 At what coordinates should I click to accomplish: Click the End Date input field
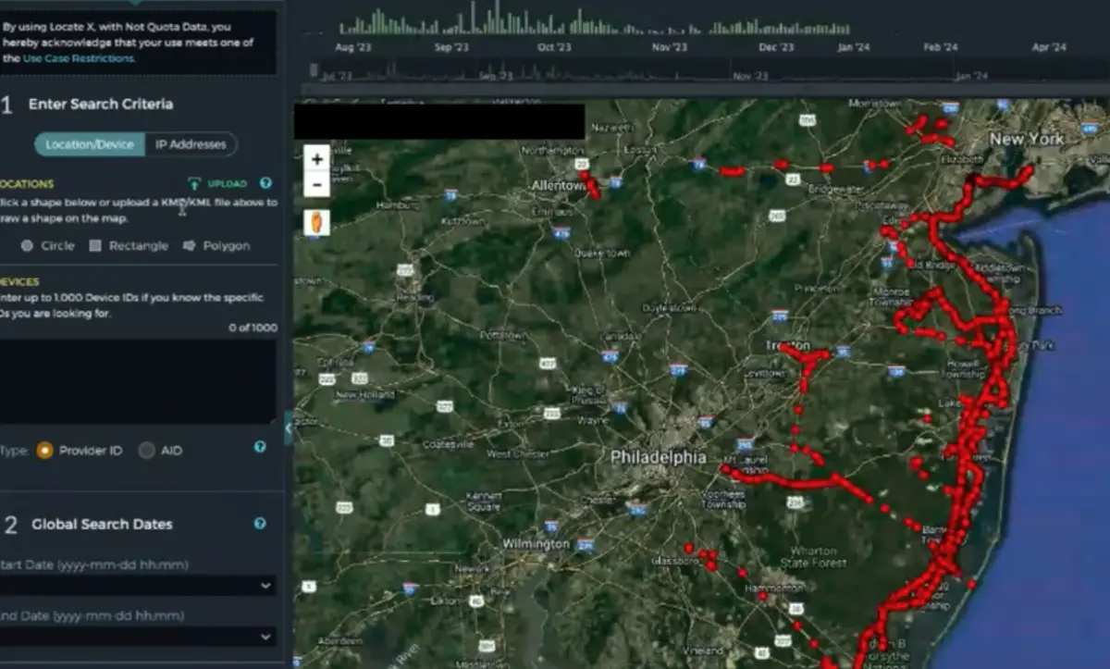point(138,637)
